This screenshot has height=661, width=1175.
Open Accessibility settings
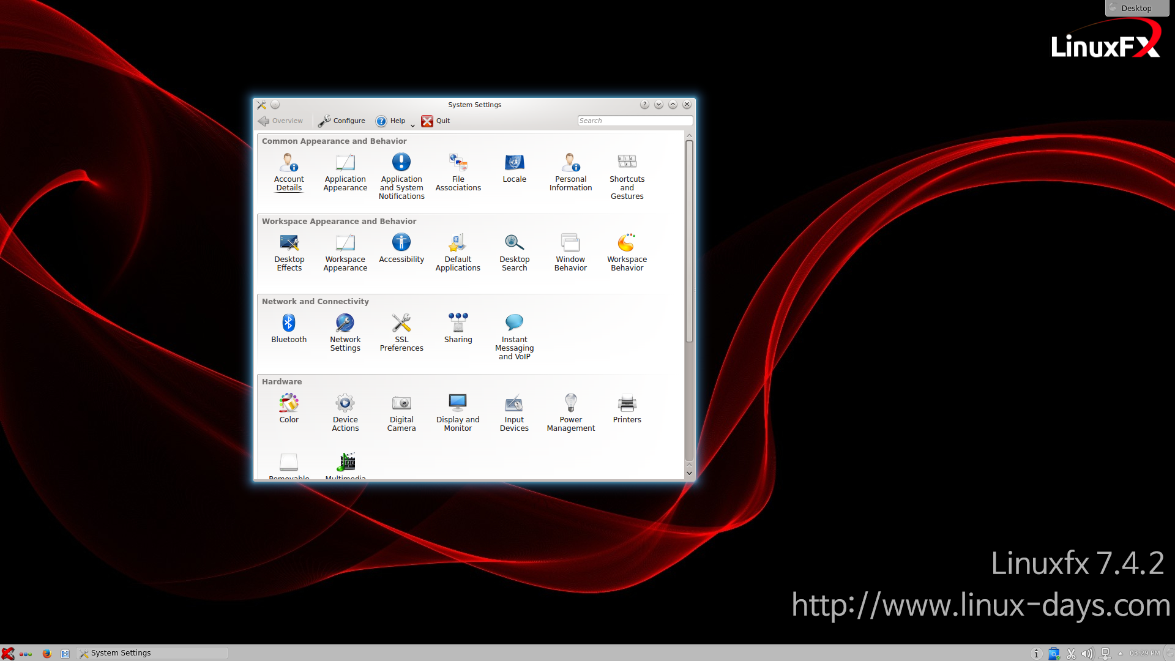(401, 248)
